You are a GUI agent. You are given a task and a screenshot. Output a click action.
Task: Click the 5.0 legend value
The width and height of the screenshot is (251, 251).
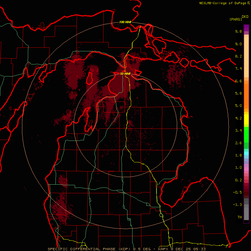click(238, 106)
